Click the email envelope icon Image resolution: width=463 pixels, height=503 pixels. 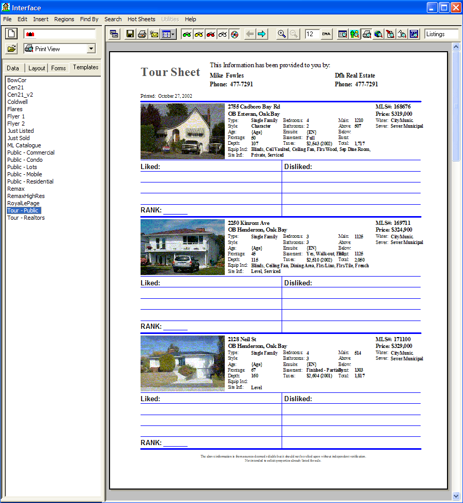tap(154, 34)
